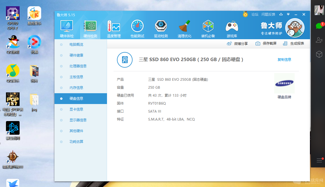
Task: Click the features text S.M.A.R.T, 48-bit LBA, NCQ
Action: tap(171, 119)
